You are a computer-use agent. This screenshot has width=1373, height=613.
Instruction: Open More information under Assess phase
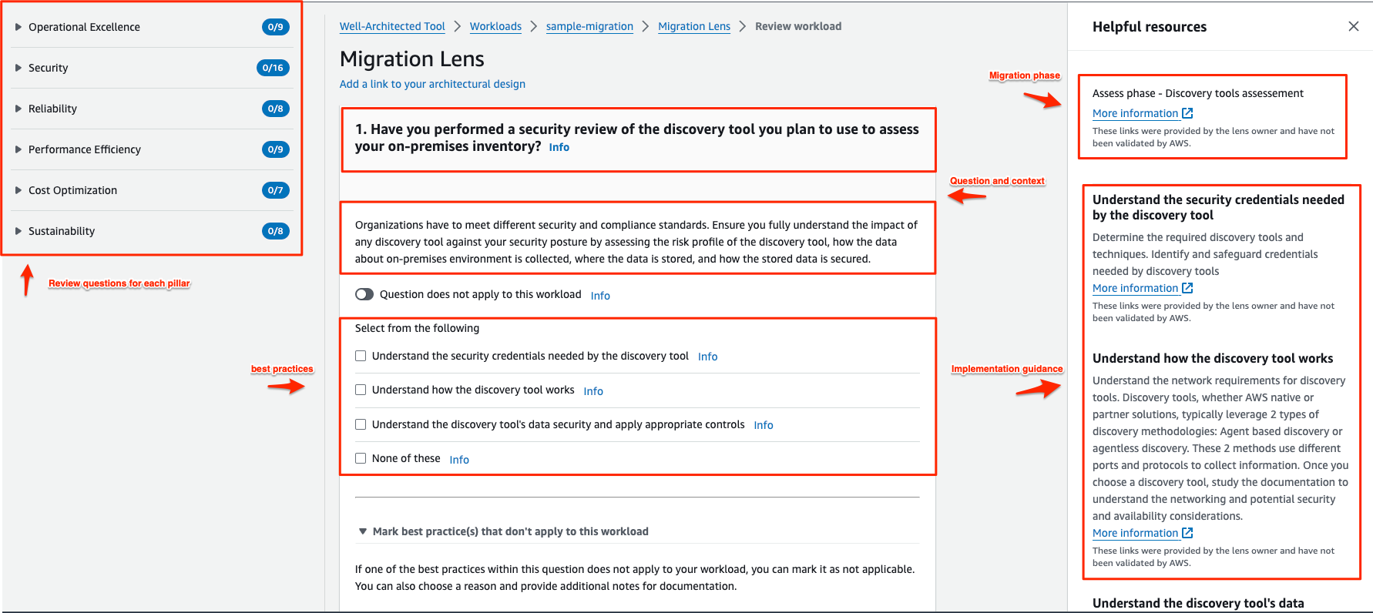(1136, 113)
